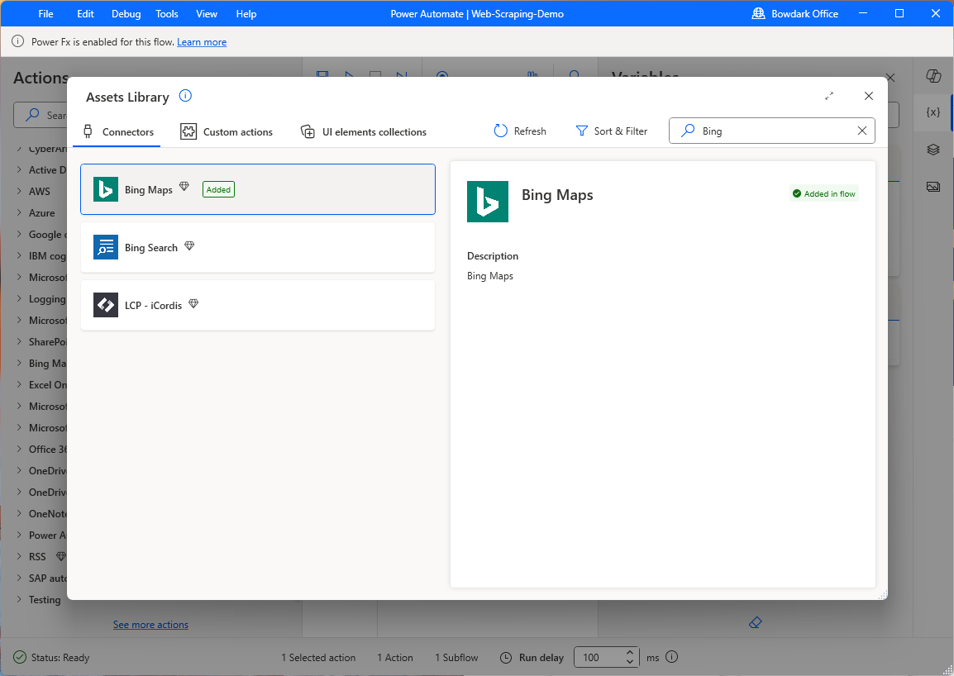Open the File menu

coord(45,13)
